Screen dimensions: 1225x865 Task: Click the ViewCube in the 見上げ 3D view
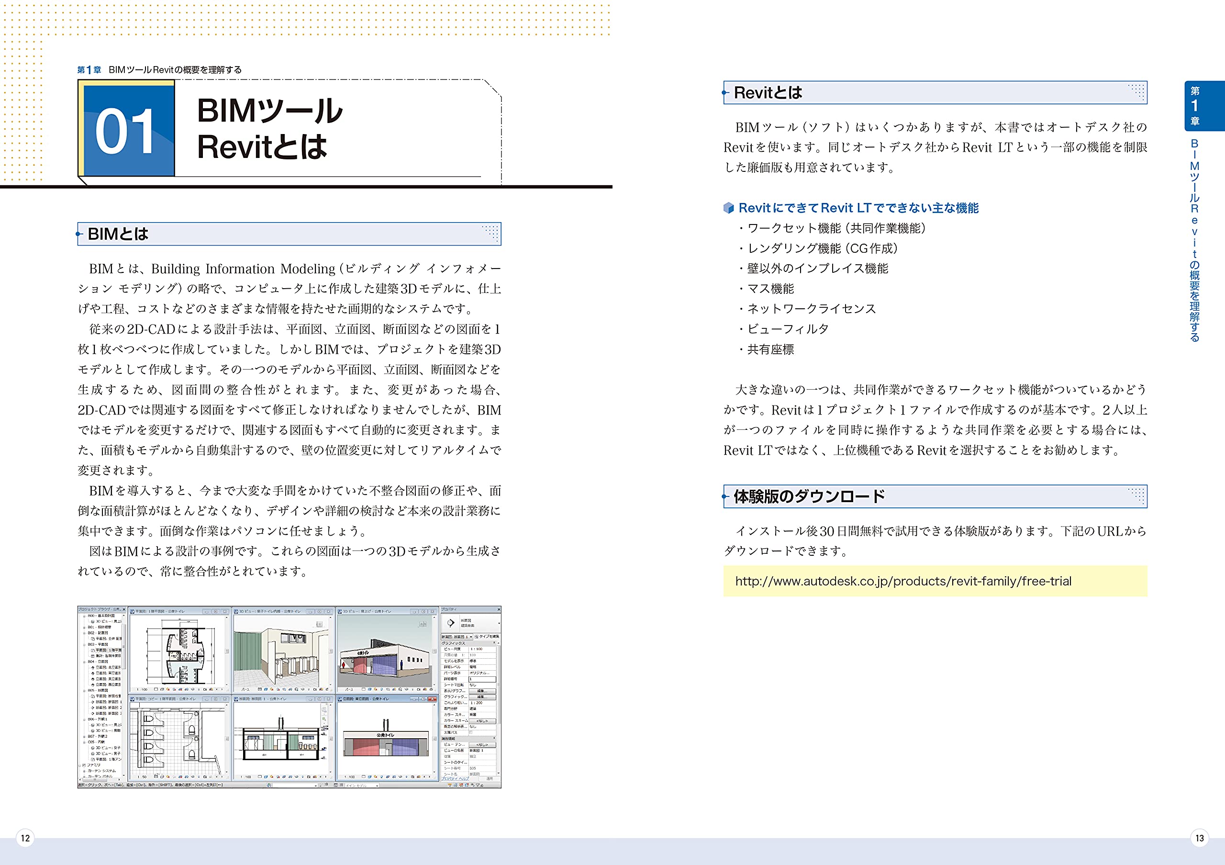click(x=423, y=623)
